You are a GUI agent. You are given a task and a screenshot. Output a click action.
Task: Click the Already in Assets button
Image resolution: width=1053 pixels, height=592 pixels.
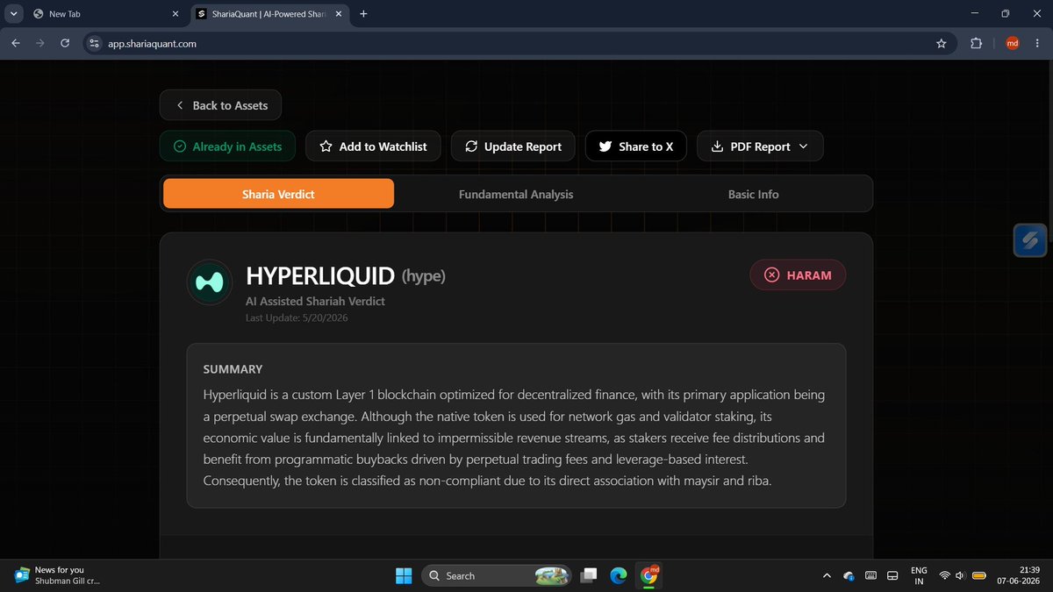click(227, 146)
